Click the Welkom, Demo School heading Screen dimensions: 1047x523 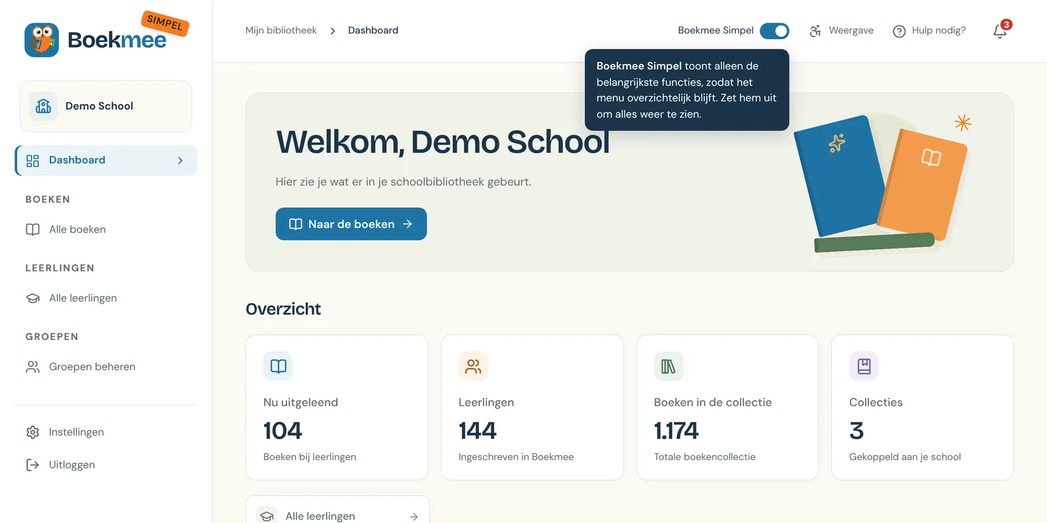coord(442,142)
